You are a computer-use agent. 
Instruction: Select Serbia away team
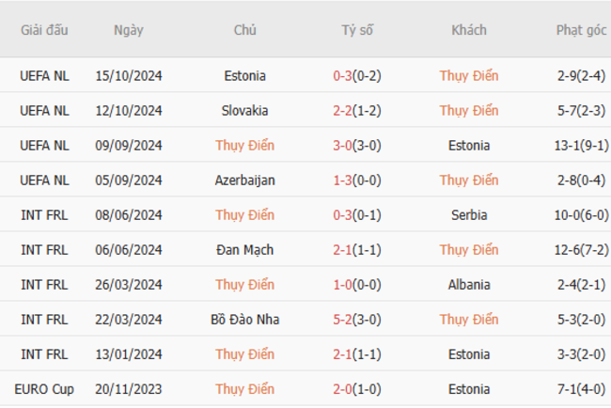pyautogui.click(x=469, y=215)
